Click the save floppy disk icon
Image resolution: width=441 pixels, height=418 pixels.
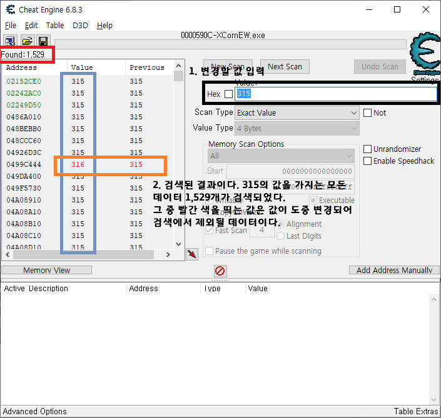point(43,41)
